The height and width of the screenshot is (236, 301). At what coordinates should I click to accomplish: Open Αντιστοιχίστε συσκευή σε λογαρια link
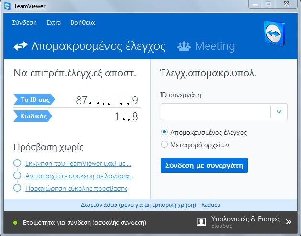coord(79,176)
